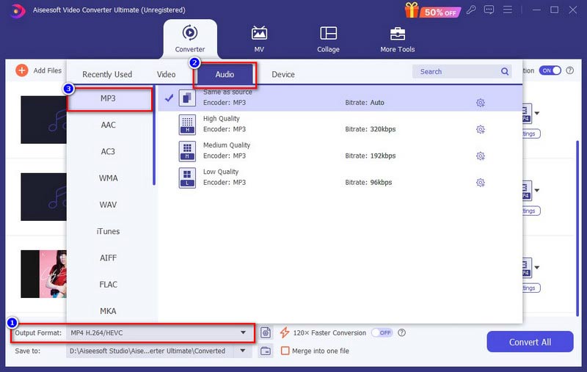Expand first file's format dropdown arrow
Screen dimensions: 587x372
point(537,113)
